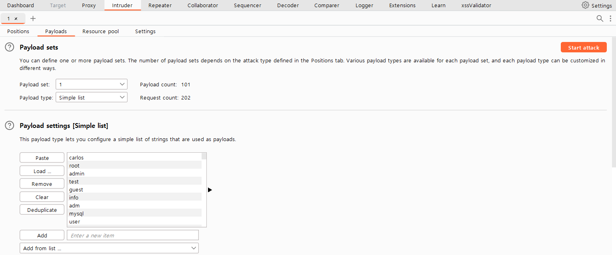
Task: Start the attack
Action: click(584, 47)
